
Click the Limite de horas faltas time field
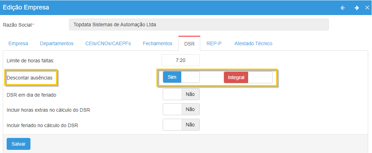point(181,60)
